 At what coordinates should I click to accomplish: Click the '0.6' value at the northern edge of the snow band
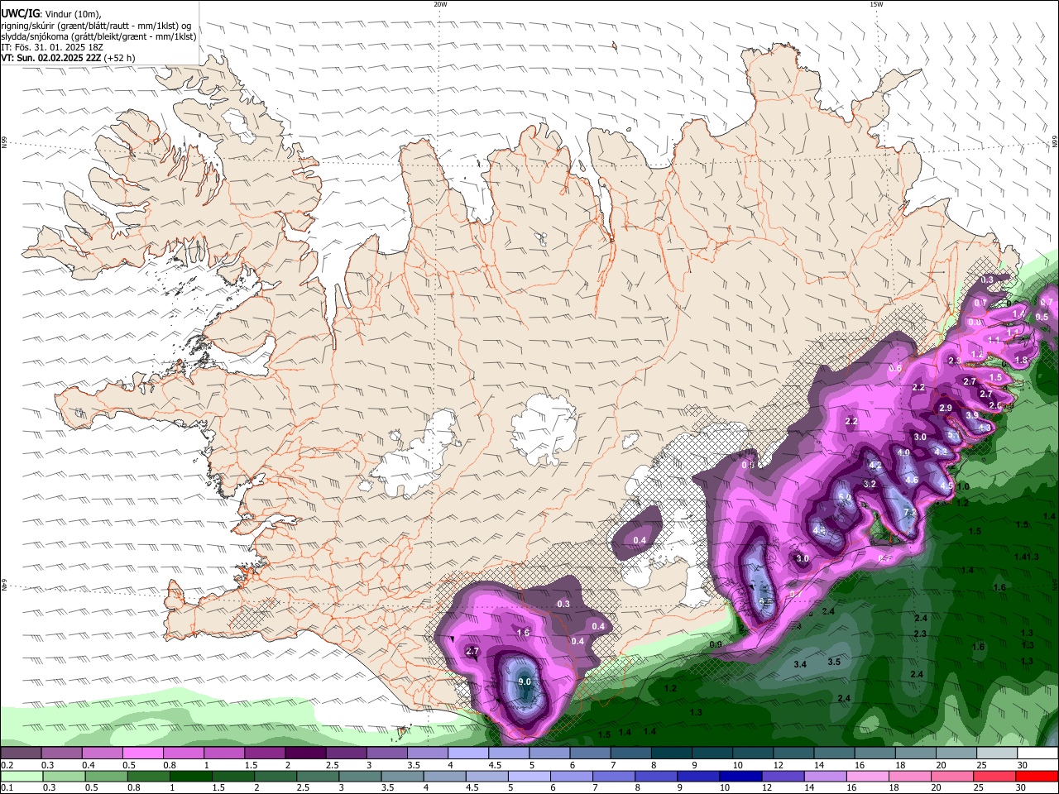(x=895, y=368)
